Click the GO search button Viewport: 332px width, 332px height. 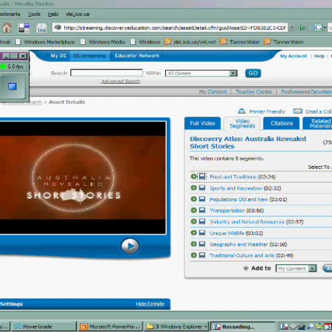pyautogui.click(x=253, y=73)
